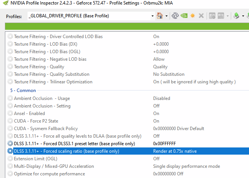Viewport: 249px width, 178px height.
Task: Select 'Ansel - Enabled' setting
Action: [x=29, y=114]
